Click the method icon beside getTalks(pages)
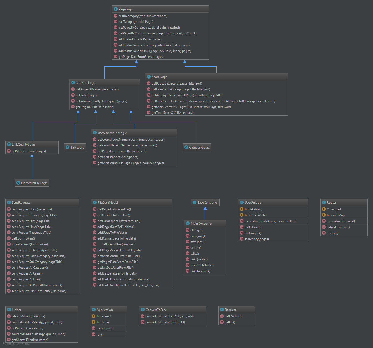Image resolution: width=373 pixels, height=348 pixels. tap(73, 95)
